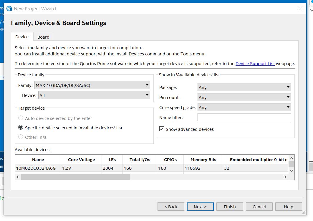
Task: Cancel the New Project Wizard
Action: point(259,207)
